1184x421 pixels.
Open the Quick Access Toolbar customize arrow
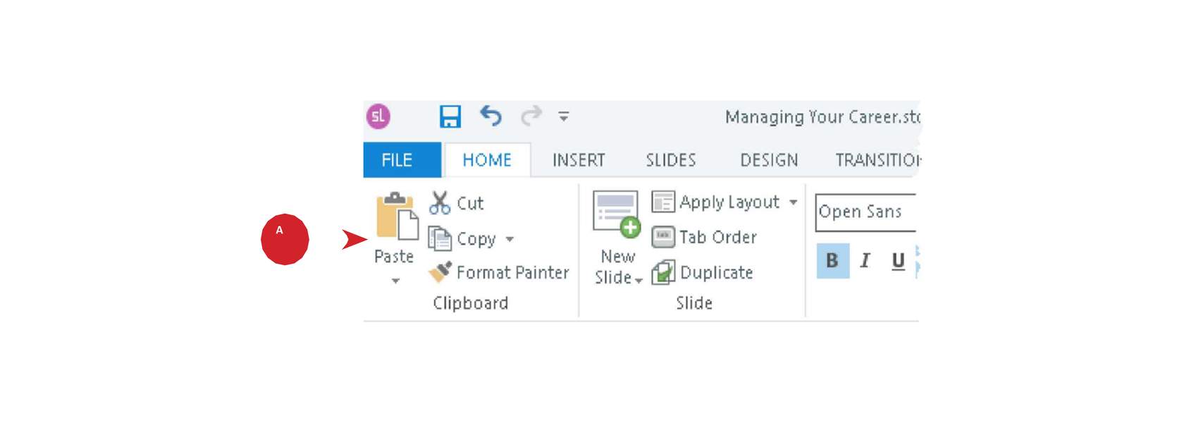pos(563,116)
